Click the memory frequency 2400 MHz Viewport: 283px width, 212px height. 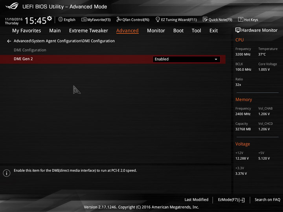(x=243, y=114)
